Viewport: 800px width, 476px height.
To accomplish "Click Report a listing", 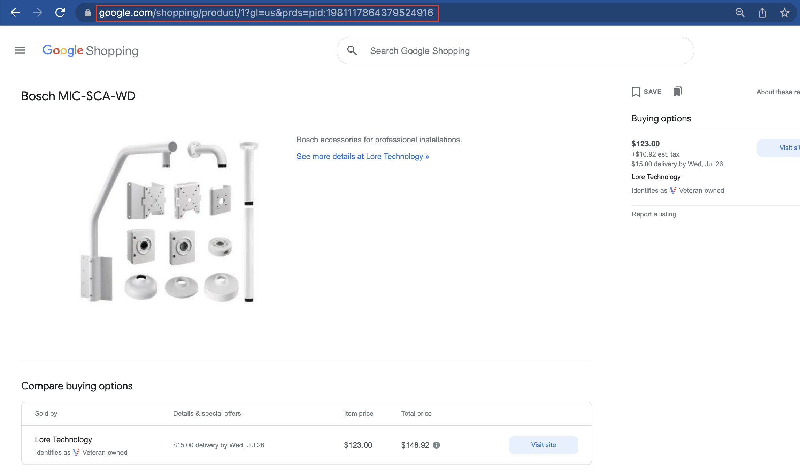I will click(654, 214).
